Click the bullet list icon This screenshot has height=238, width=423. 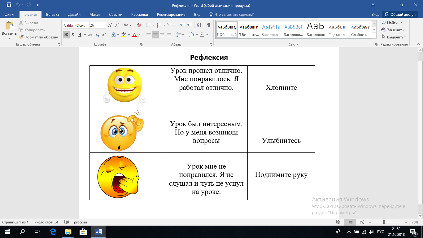point(148,25)
